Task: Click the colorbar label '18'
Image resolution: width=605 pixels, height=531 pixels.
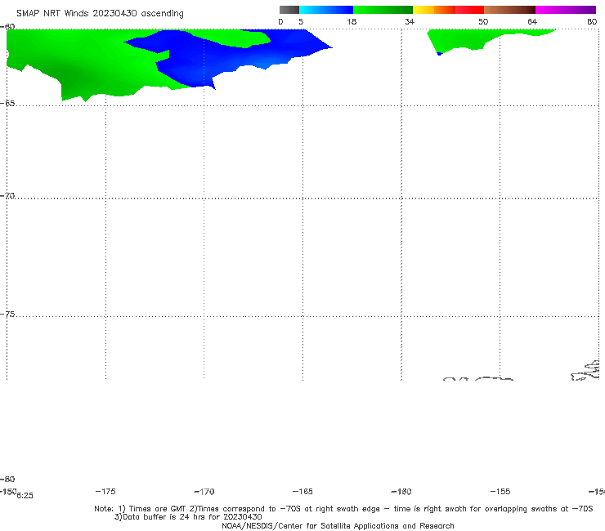Action: [352, 21]
